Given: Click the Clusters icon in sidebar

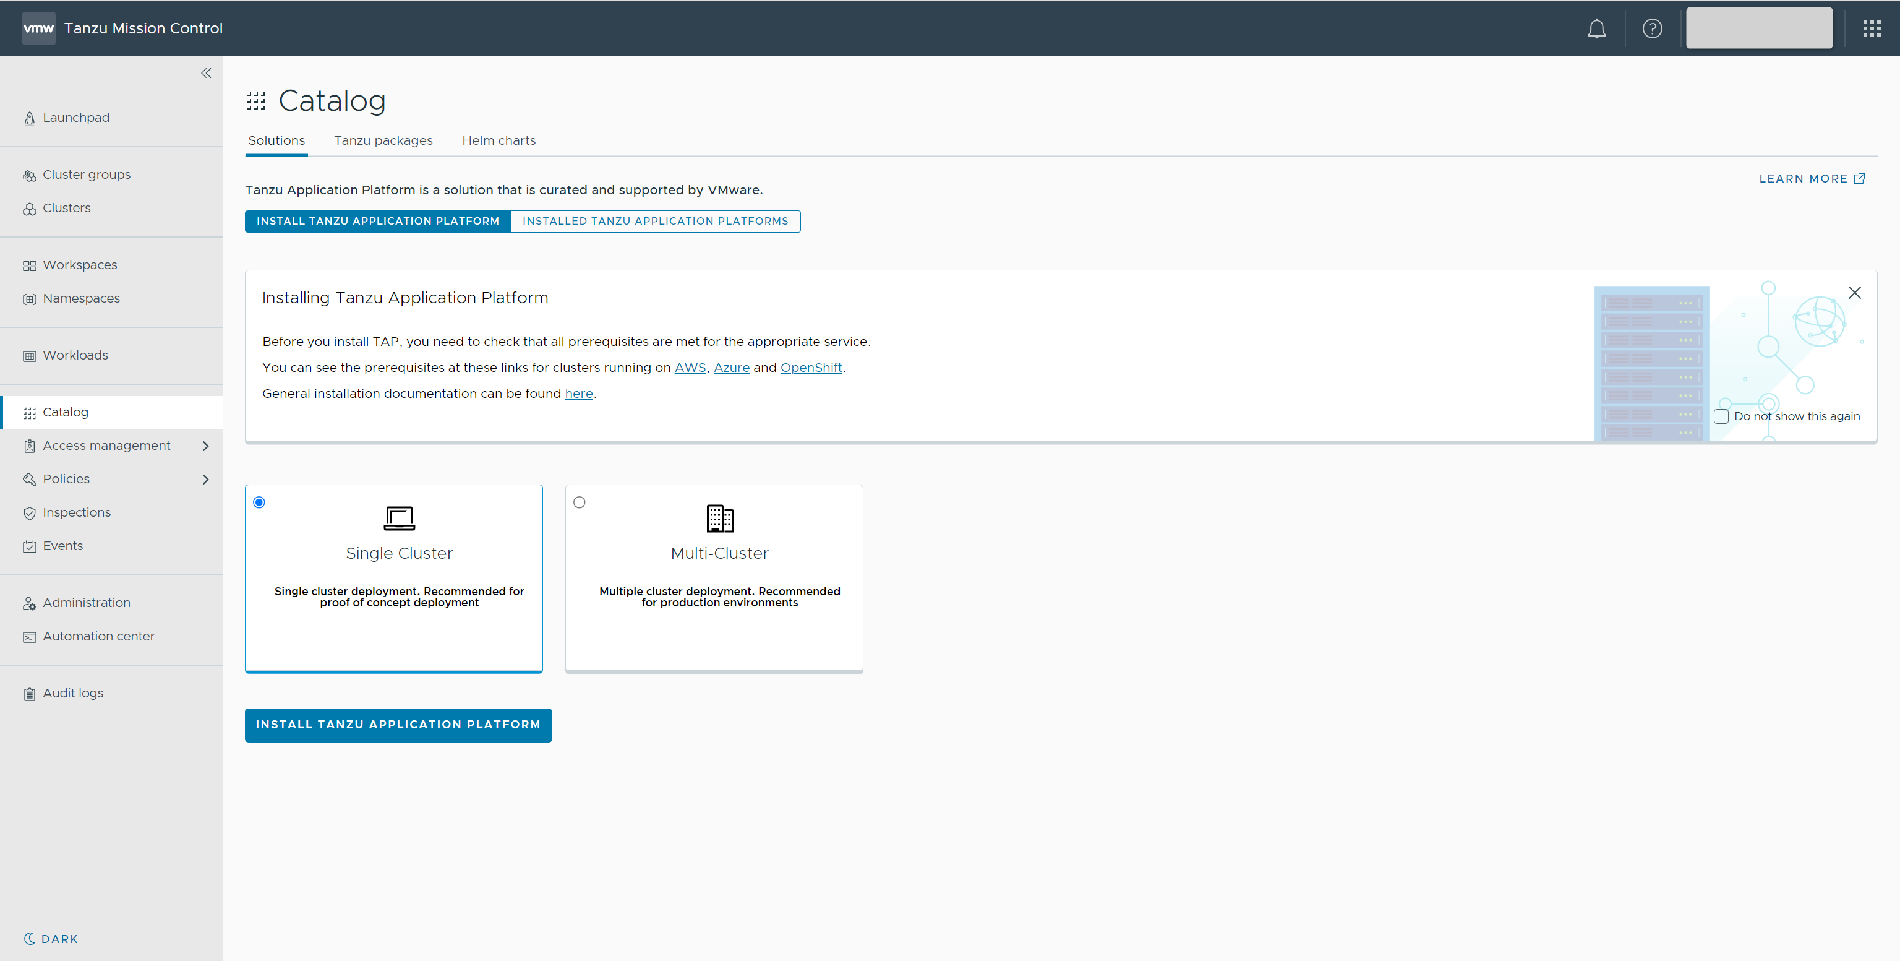Looking at the screenshot, I should click(x=30, y=209).
